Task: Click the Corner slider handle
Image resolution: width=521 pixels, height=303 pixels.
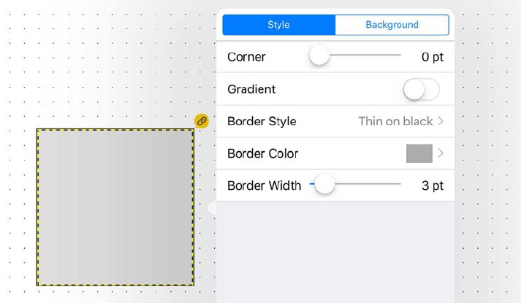Action: 319,56
